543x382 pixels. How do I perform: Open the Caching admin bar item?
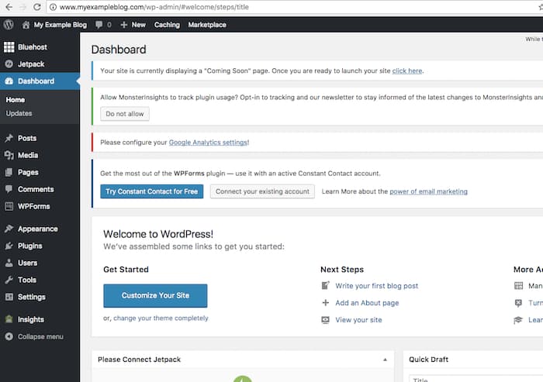167,25
